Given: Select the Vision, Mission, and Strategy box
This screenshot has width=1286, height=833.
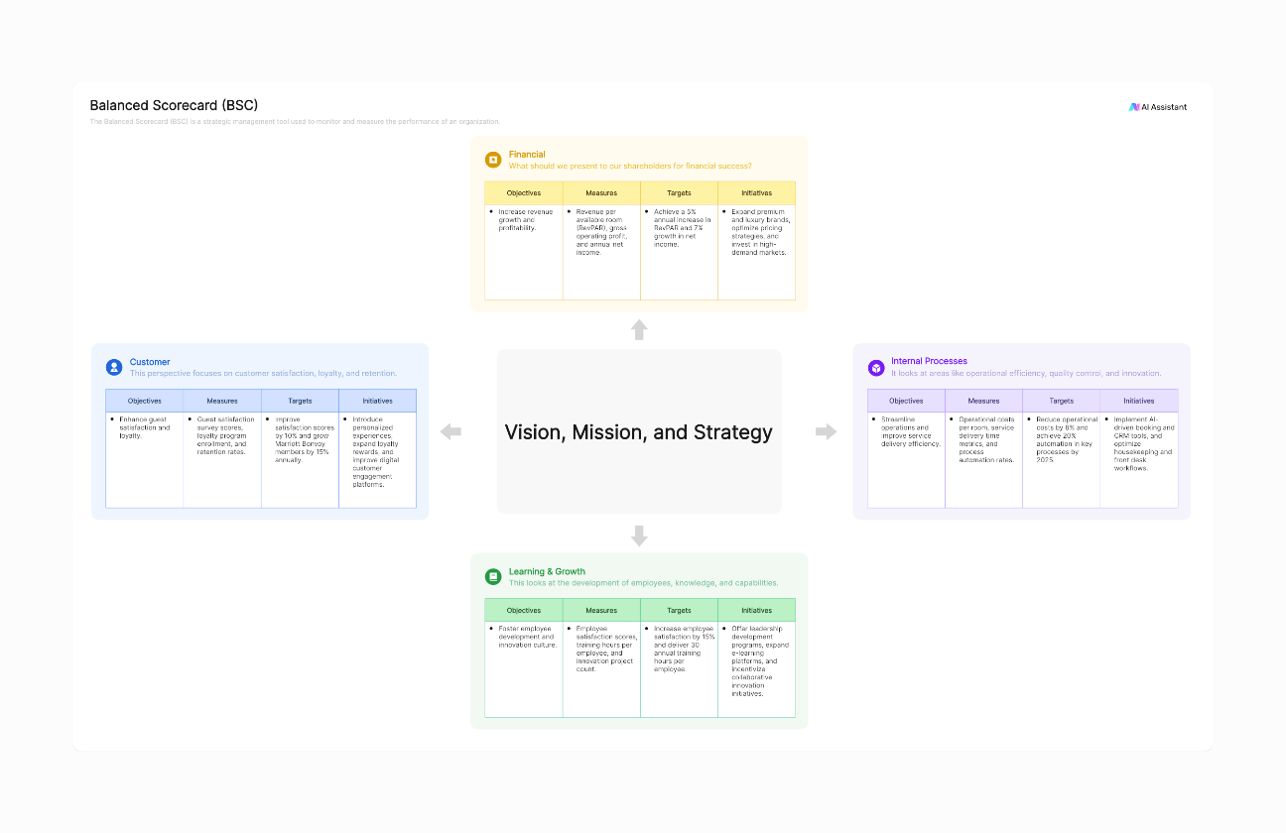Looking at the screenshot, I should [639, 431].
